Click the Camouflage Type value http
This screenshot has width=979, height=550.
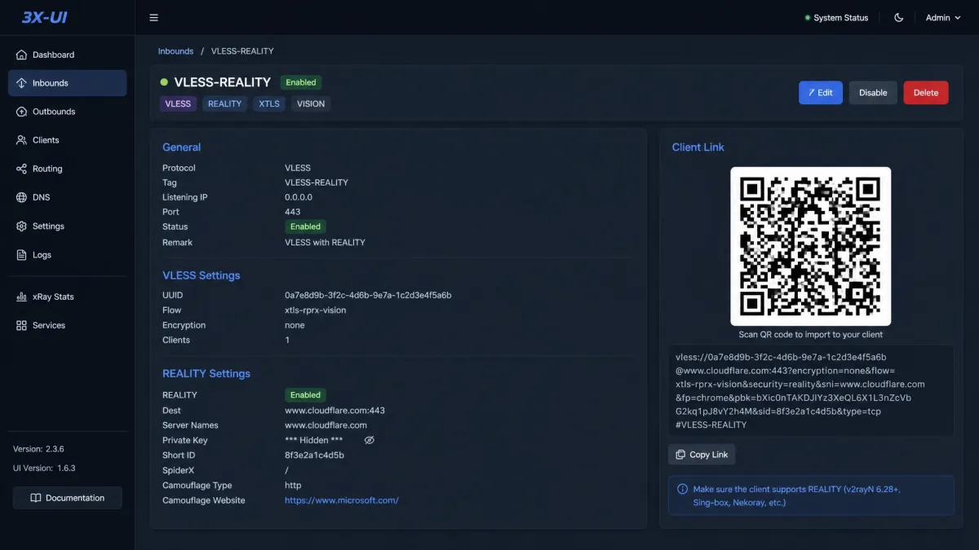pos(293,486)
